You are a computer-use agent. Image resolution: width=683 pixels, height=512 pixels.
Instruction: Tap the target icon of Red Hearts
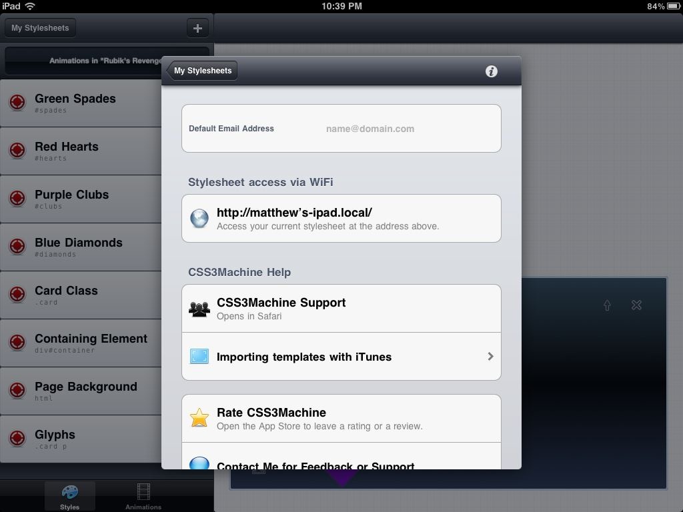17,150
